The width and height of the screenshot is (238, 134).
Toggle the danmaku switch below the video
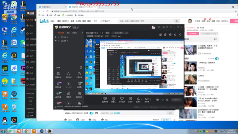(x=91, y=113)
